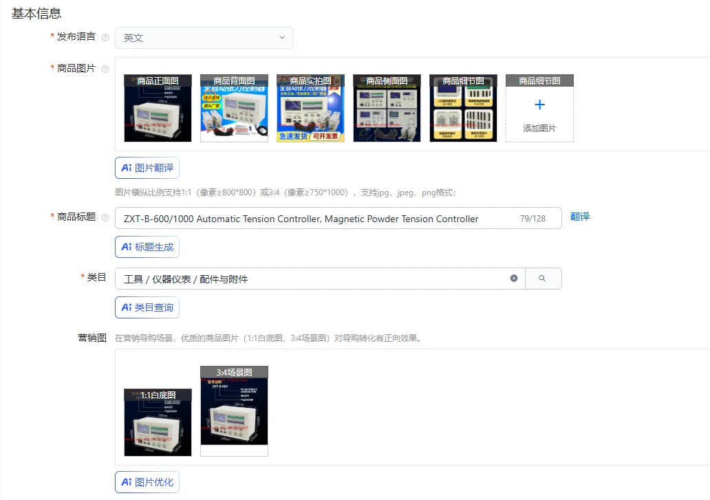Click help icon next to 商品图片

point(105,69)
